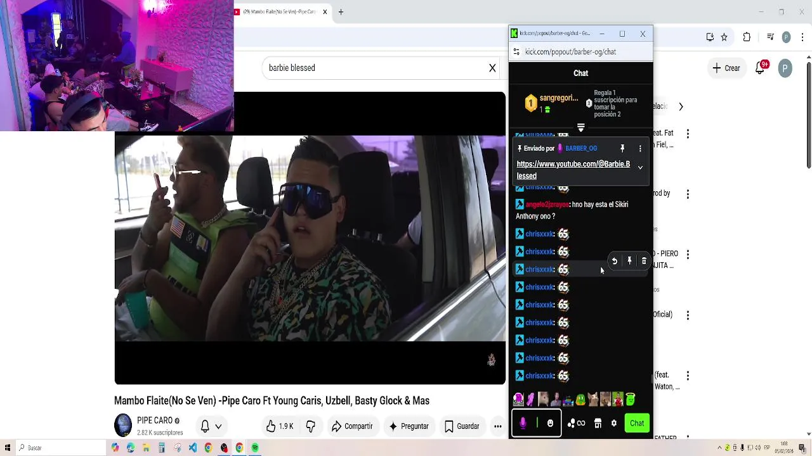Open Calculator from the taskbar

tap(161, 448)
